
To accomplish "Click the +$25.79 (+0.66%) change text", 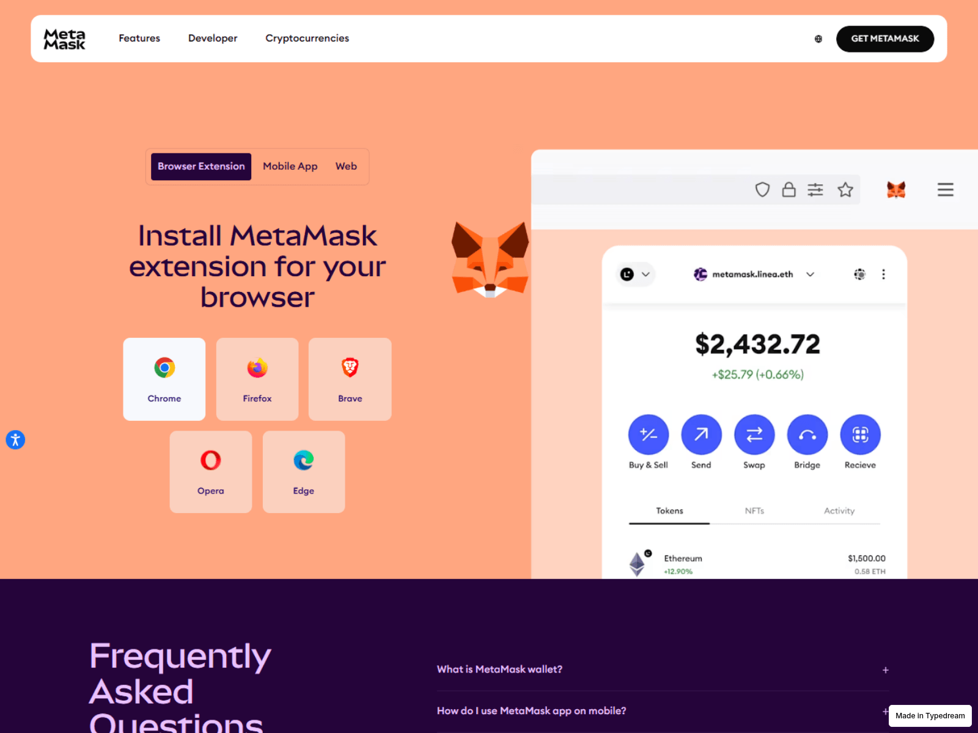I will [x=757, y=374].
